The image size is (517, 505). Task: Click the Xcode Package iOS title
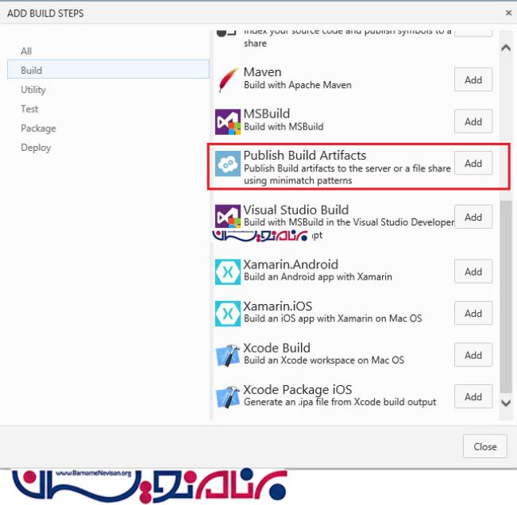[297, 389]
